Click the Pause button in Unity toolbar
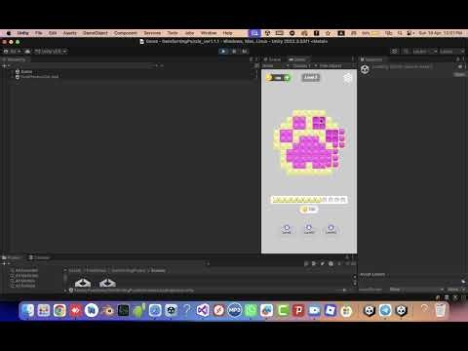The image size is (468, 351). point(234,52)
